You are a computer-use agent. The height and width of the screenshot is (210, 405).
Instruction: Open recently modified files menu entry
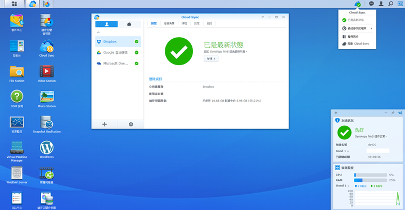pos(357,29)
